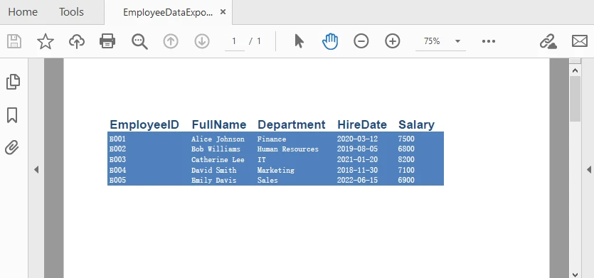Click the name Bob Williams

[x=216, y=149]
